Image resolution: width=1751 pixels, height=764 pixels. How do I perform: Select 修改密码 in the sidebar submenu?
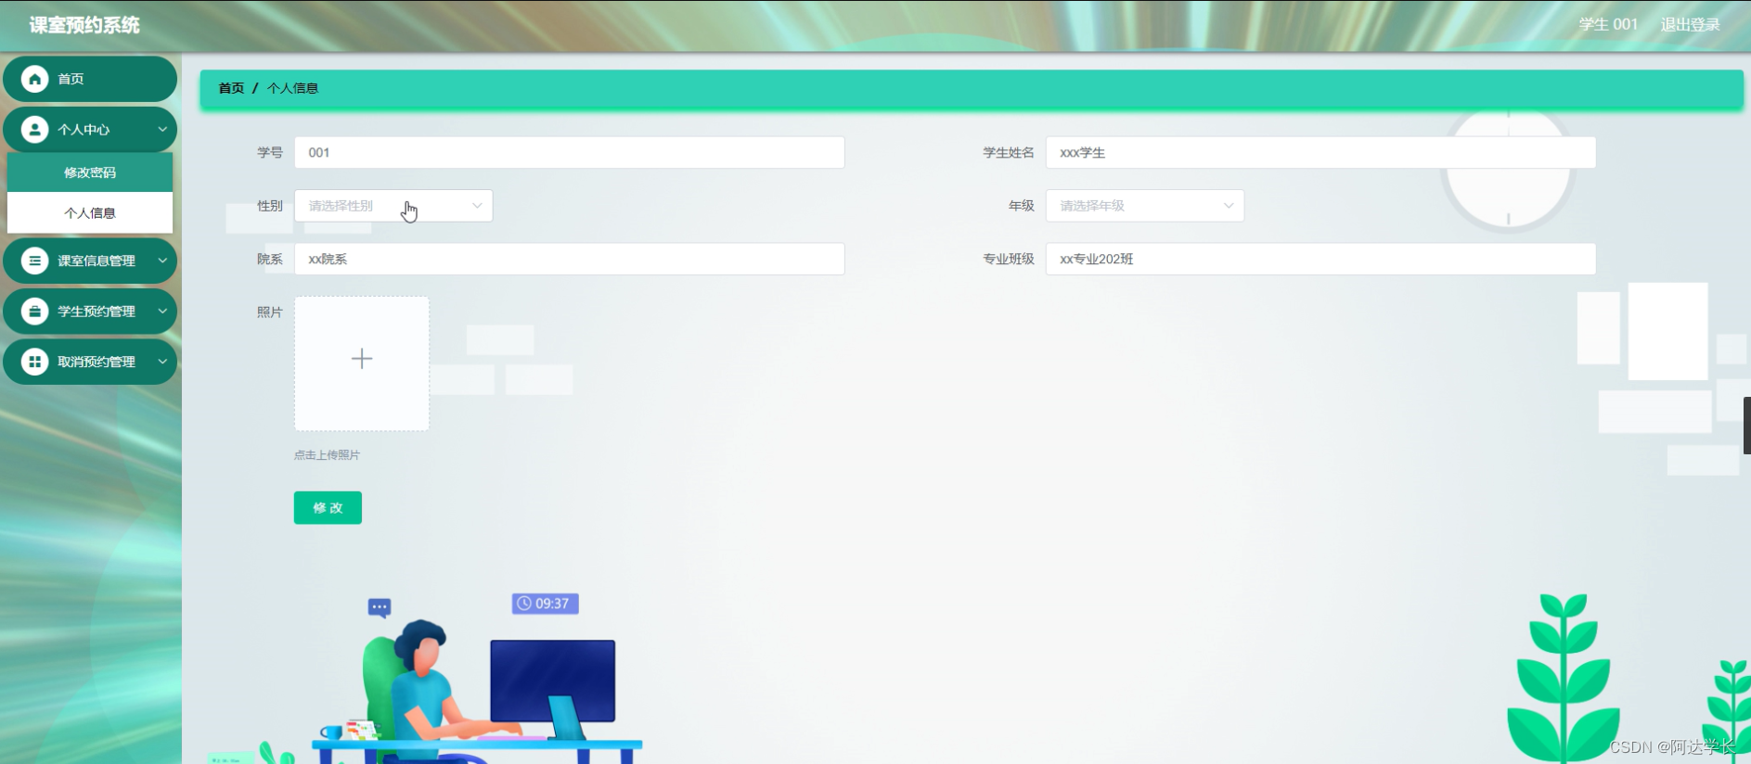point(90,172)
